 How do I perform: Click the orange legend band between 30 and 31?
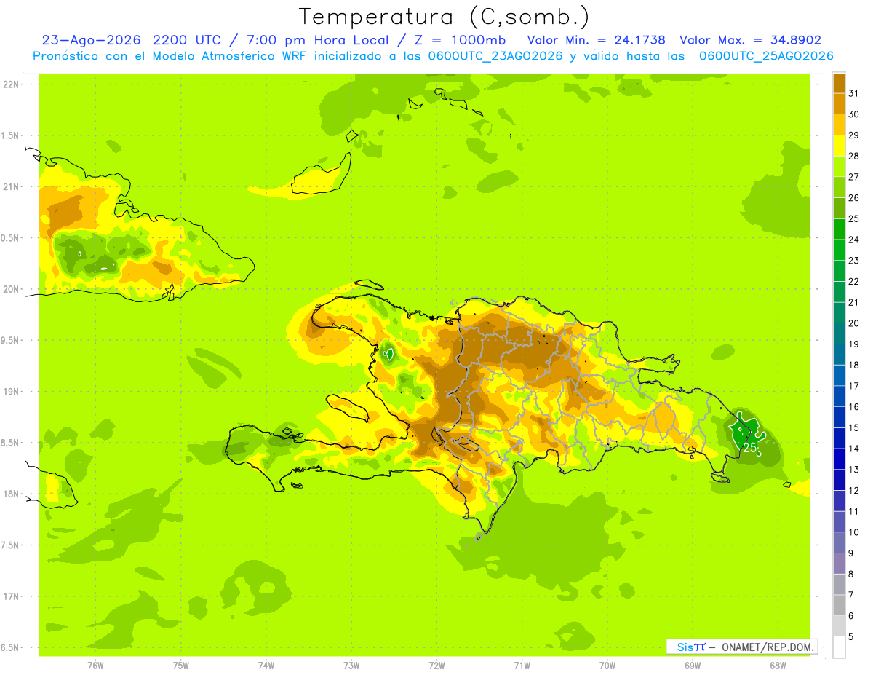(x=839, y=103)
